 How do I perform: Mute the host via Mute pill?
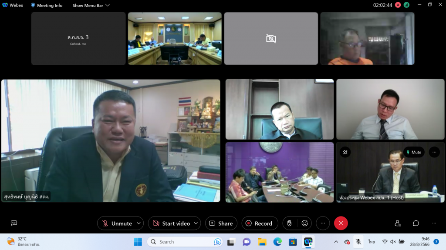[413, 152]
